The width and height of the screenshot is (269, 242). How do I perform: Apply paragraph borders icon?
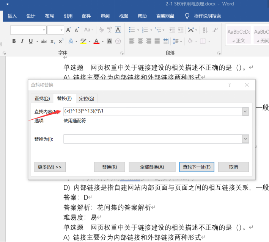pos(203,41)
